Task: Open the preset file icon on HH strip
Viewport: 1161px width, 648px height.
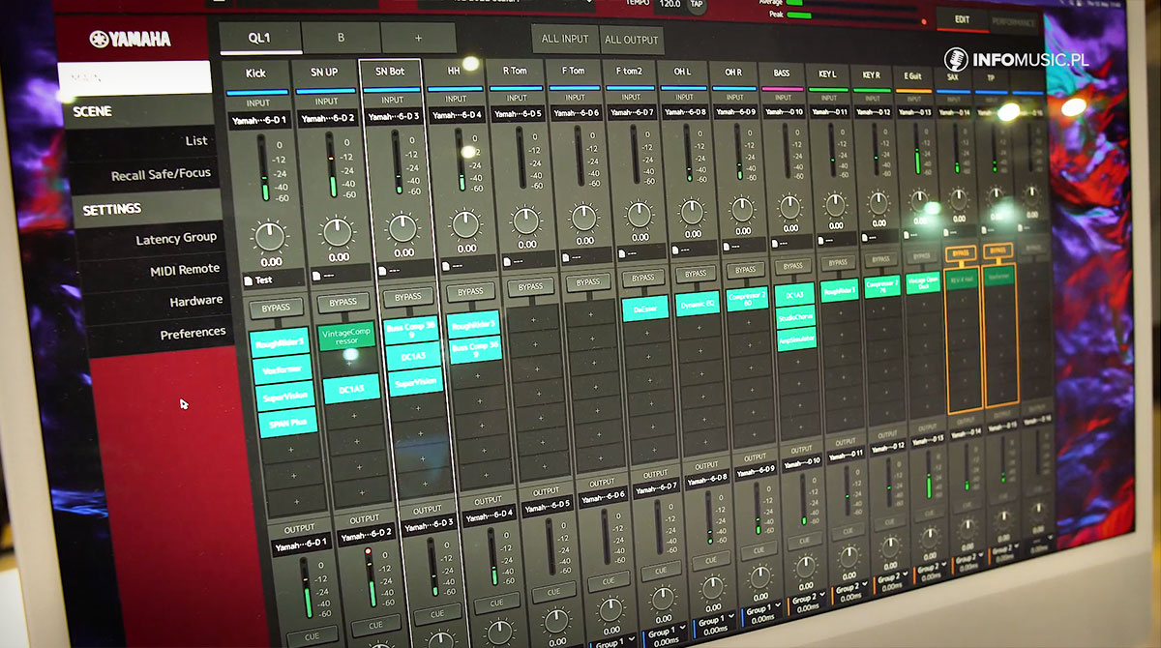Action: click(448, 266)
